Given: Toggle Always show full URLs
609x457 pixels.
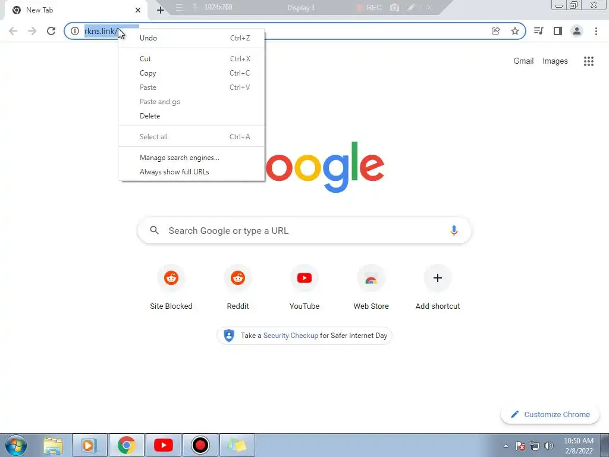Looking at the screenshot, I should click(192, 172).
